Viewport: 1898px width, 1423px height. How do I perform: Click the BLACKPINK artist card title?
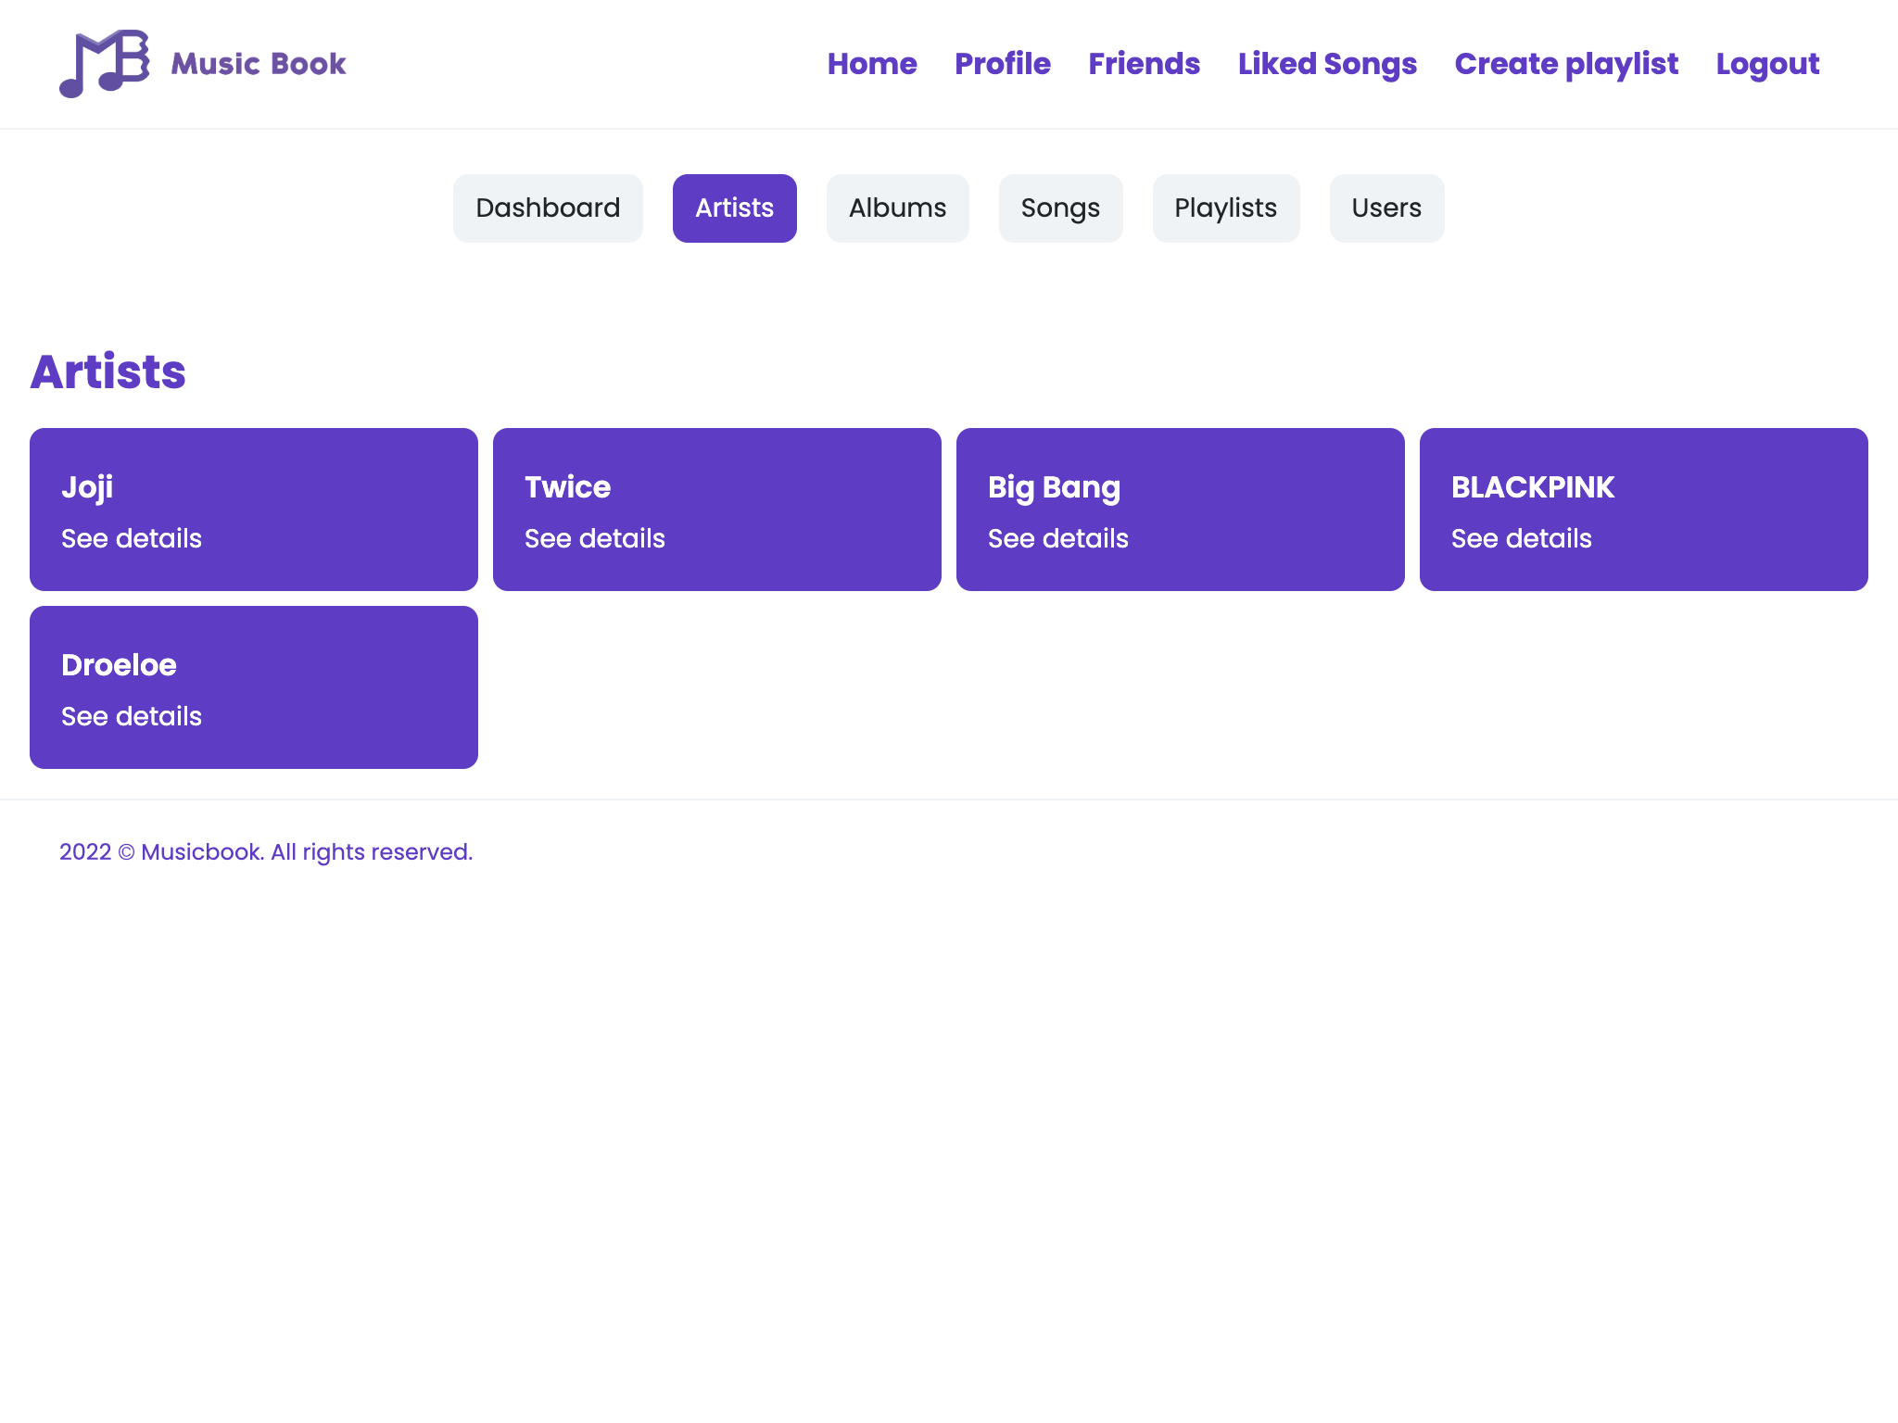[1532, 487]
